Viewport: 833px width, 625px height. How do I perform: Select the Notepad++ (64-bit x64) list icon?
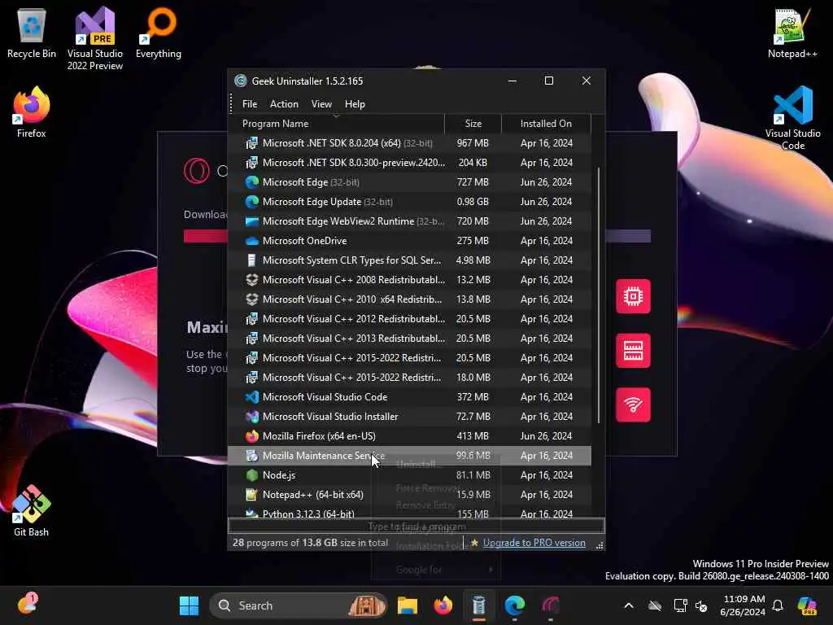(252, 495)
